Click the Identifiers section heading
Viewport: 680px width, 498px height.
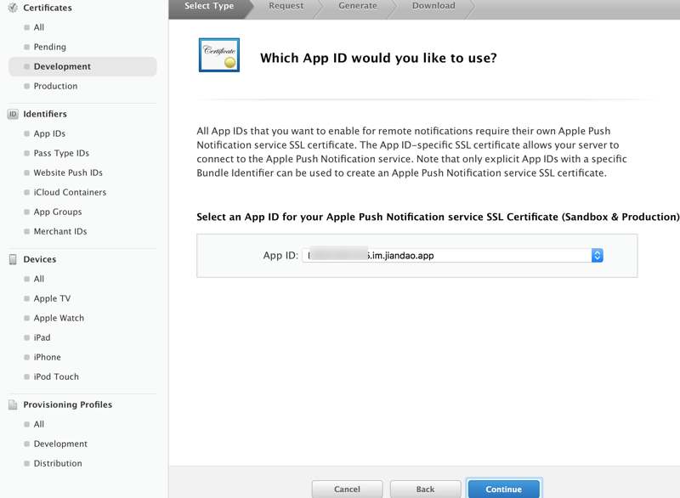45,114
